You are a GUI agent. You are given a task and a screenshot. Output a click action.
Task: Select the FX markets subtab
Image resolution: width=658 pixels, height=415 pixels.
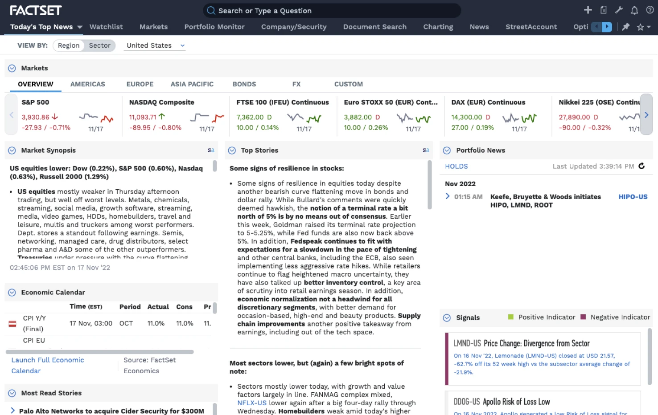point(296,84)
